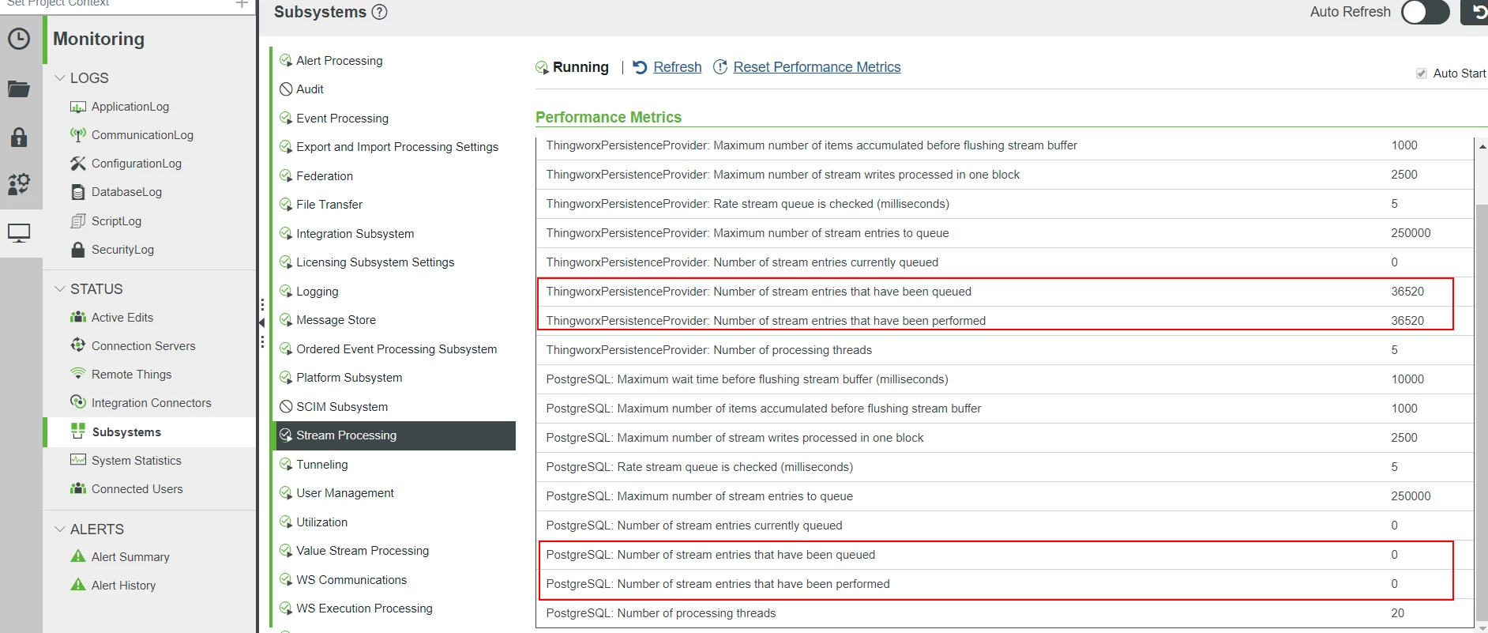
Task: Click the PostgreSQL processing threads value 20
Action: tap(1398, 613)
